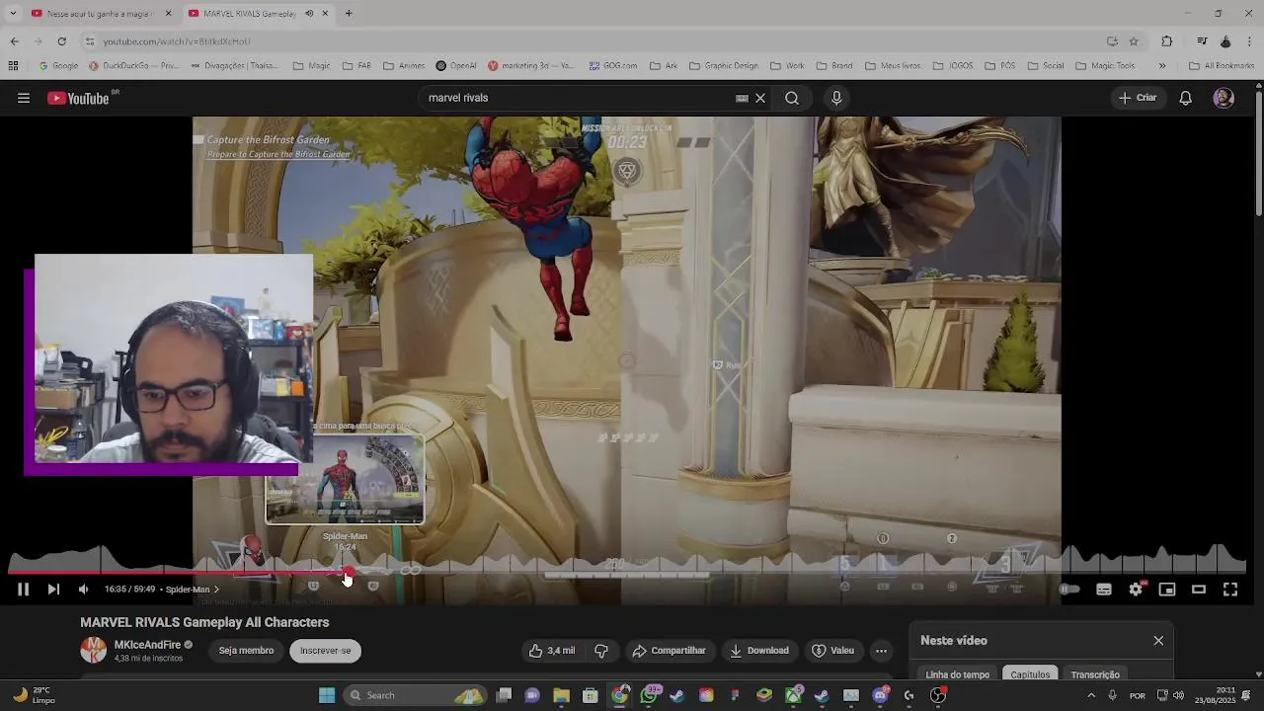Open YouTube notifications bell
The width and height of the screenshot is (1264, 711).
point(1186,98)
